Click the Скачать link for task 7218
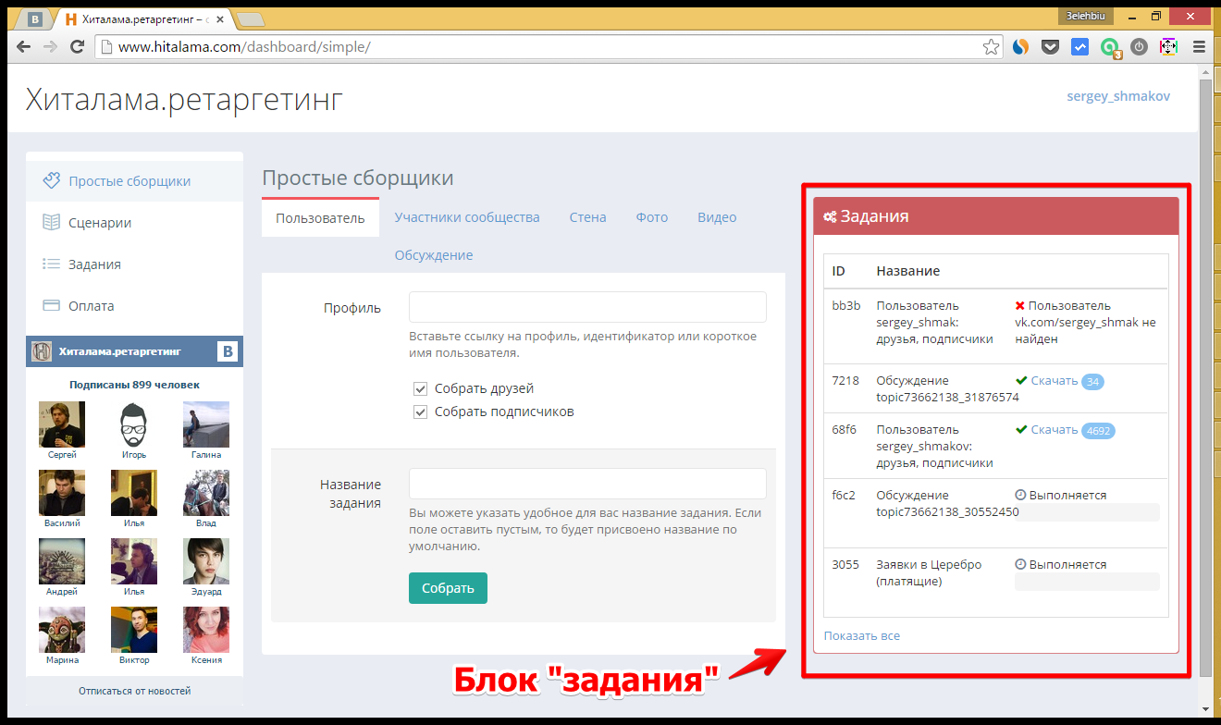The width and height of the screenshot is (1221, 725). pos(1054,381)
